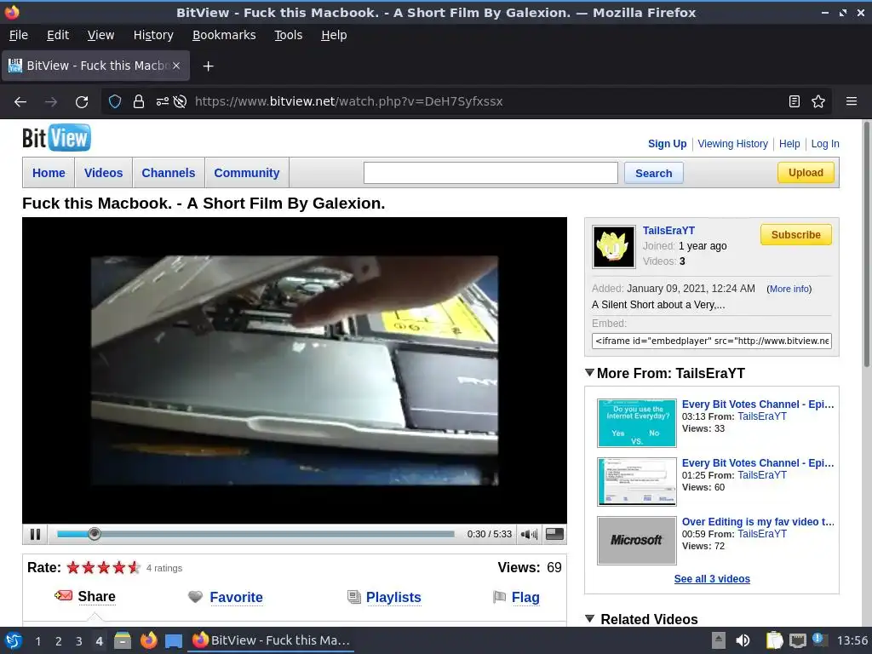Rate the video with the fifth star

point(134,568)
